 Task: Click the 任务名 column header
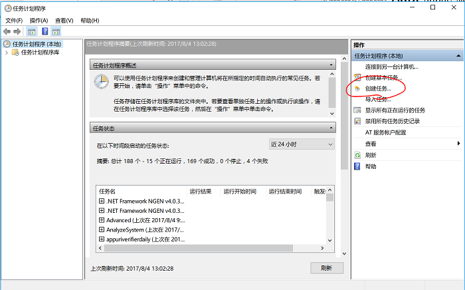108,192
